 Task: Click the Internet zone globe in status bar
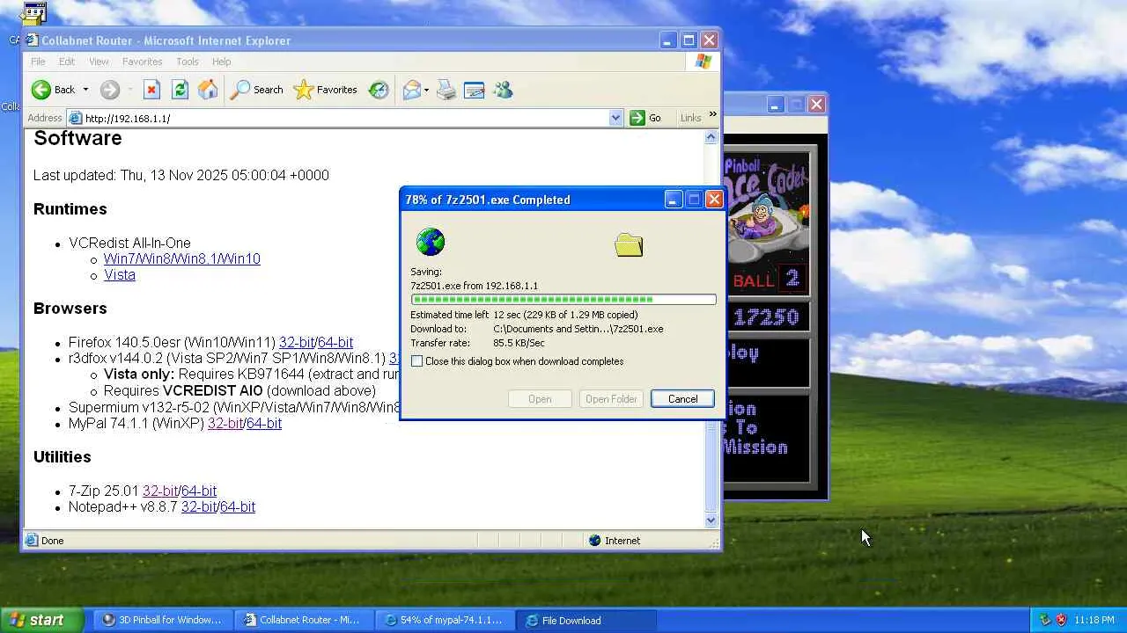point(594,541)
